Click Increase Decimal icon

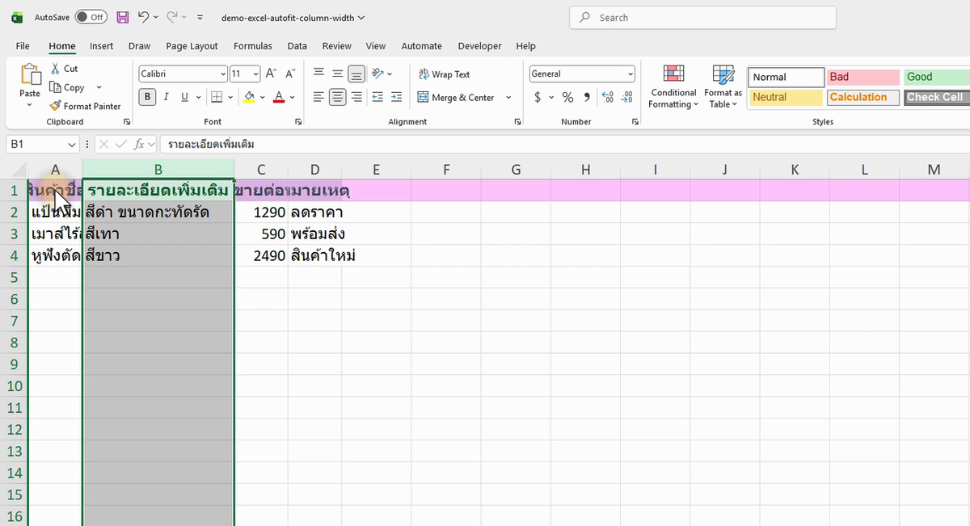608,97
